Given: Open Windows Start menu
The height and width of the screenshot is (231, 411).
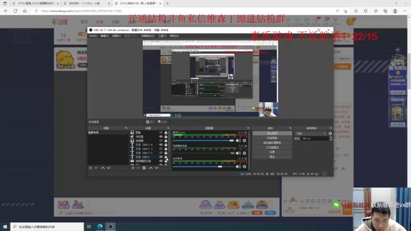Looking at the screenshot, I should [5, 226].
